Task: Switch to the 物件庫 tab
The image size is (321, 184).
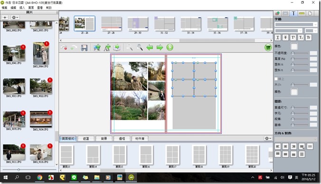Action: (140, 138)
